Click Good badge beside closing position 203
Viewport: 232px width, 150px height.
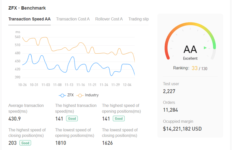25,143
